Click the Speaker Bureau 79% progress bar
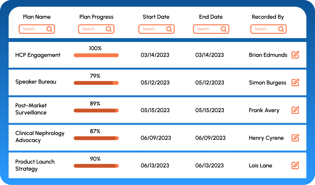Viewport: 315px width, 185px height. [96, 83]
